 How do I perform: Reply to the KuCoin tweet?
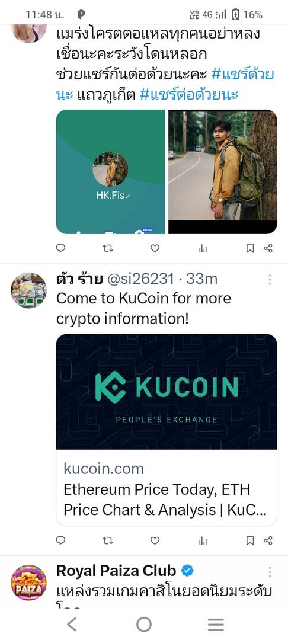pos(60,540)
